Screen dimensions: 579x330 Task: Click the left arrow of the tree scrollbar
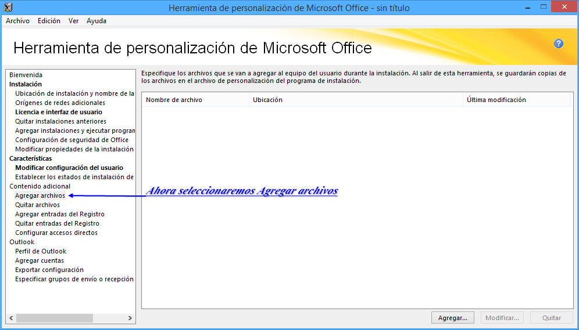coord(11,318)
